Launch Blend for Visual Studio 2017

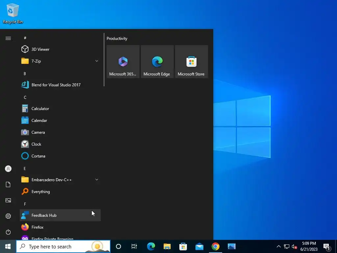60,85
